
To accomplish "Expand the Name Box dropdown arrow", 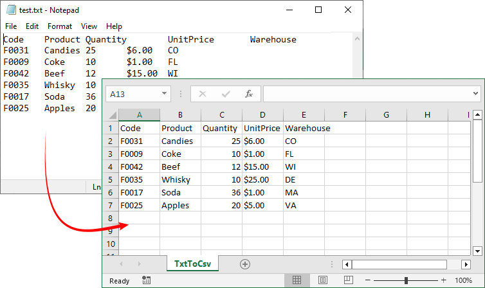I will 165,94.
